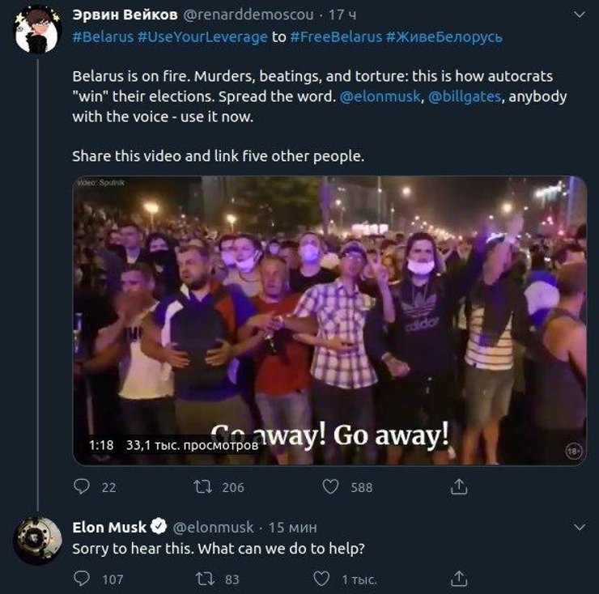Open Эрвин Вейков's profile avatar
This screenshot has width=599, height=594.
tap(38, 30)
